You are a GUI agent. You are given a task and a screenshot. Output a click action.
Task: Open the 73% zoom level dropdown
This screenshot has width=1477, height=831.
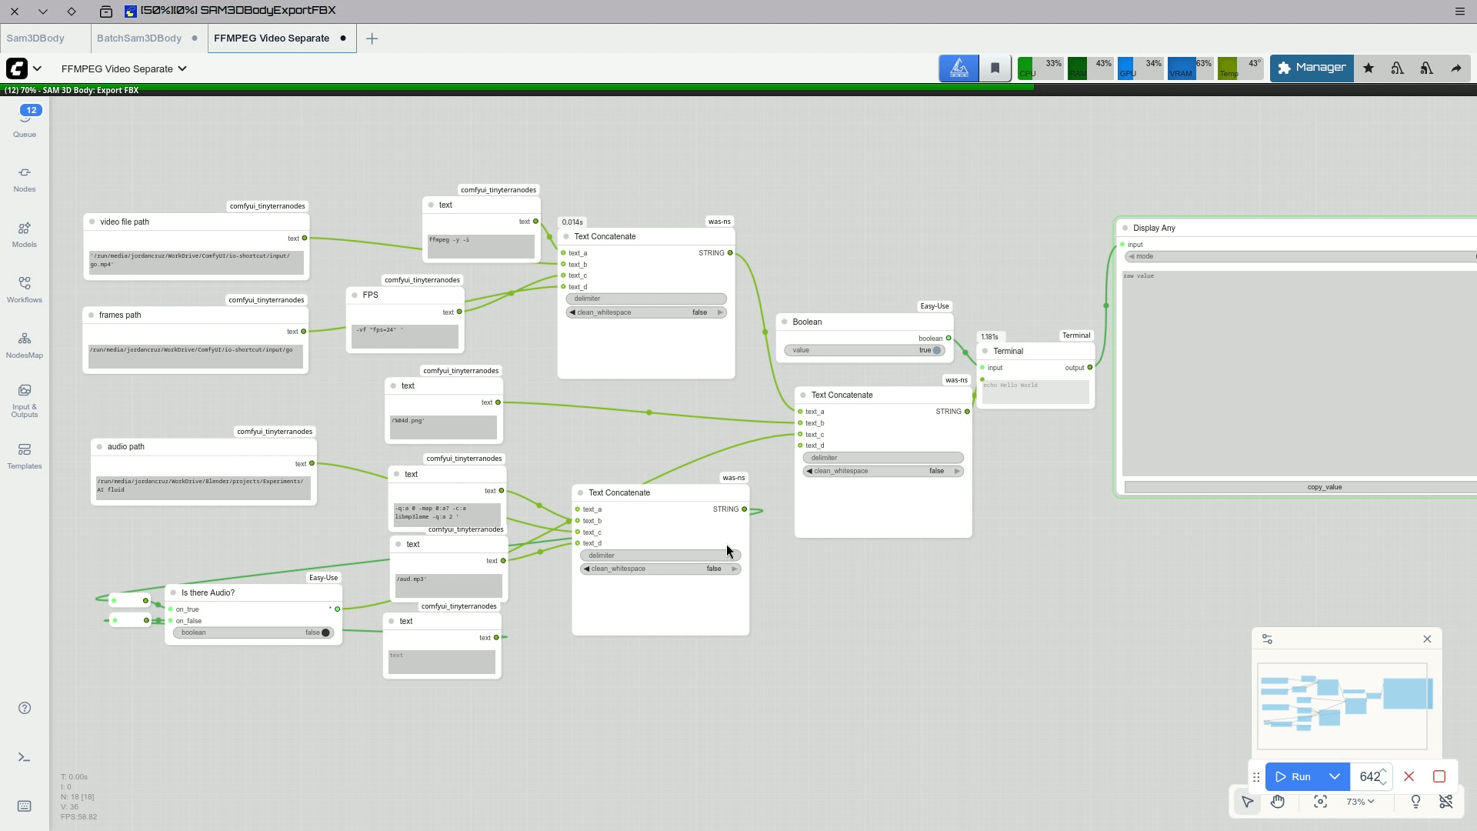point(1360,802)
